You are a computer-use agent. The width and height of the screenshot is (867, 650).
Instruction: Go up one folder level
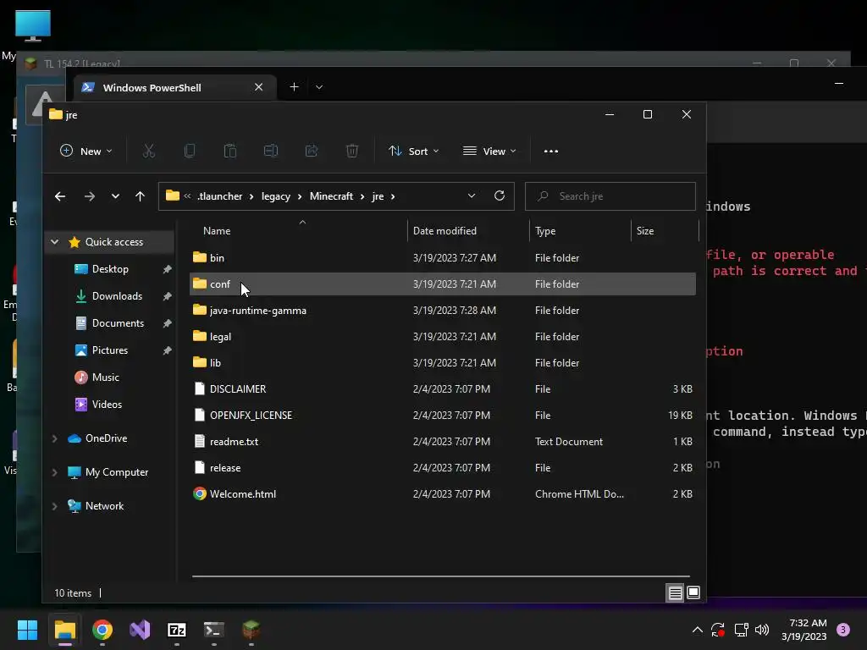(140, 196)
